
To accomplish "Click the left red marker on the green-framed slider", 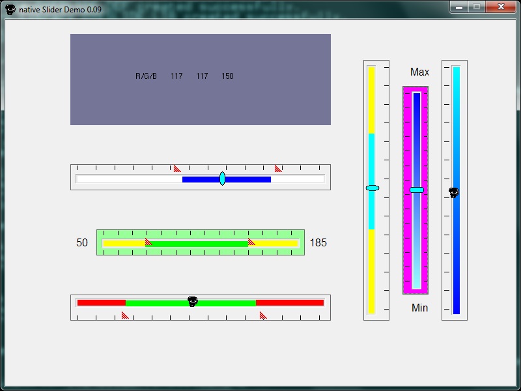I will pyautogui.click(x=148, y=242).
